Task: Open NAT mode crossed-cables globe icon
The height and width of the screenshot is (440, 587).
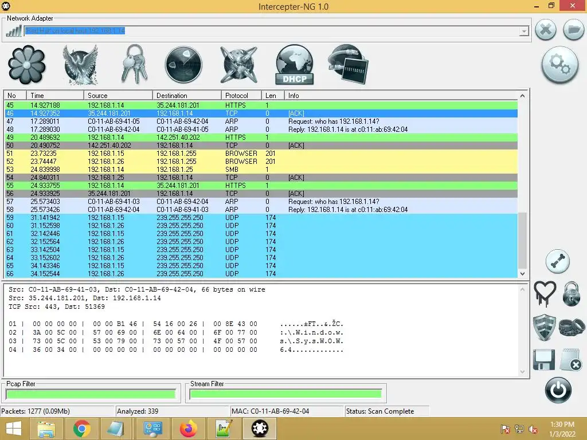Action: pos(239,65)
